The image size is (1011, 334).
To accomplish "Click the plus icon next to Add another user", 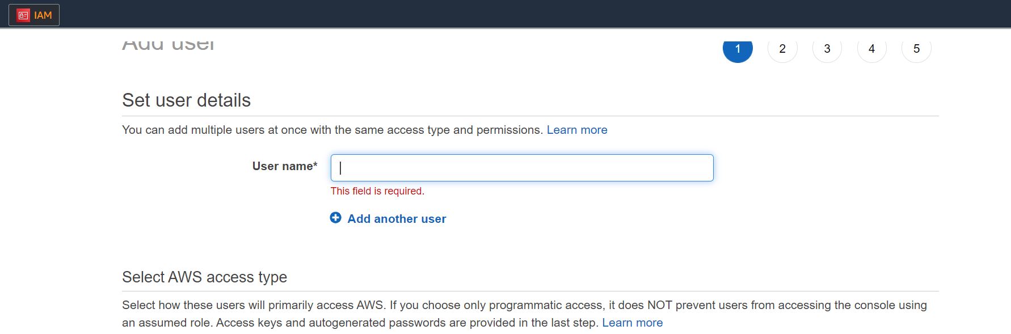I will [335, 218].
